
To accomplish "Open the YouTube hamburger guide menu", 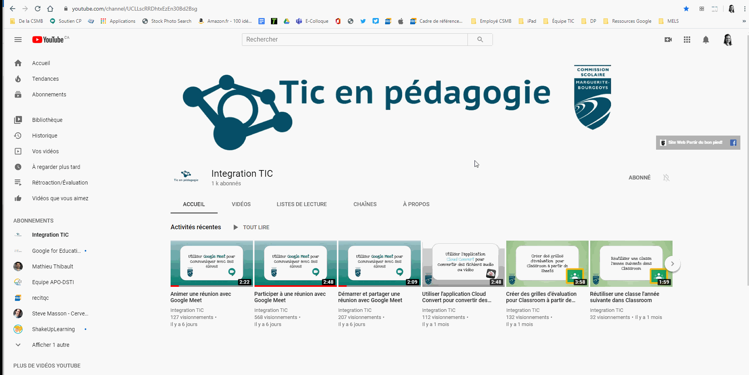I will (x=18, y=40).
